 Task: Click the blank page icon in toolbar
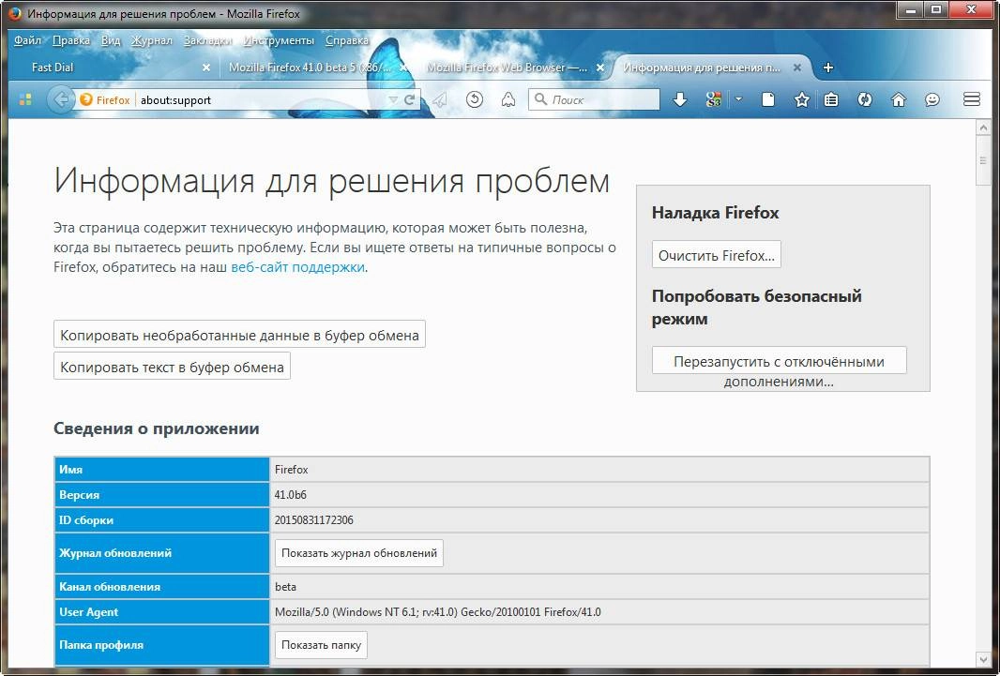[x=768, y=100]
